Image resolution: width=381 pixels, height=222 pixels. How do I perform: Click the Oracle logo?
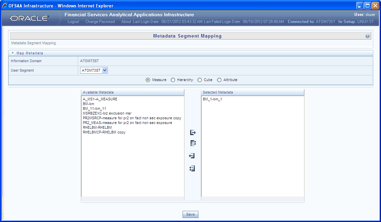pyautogui.click(x=30, y=18)
